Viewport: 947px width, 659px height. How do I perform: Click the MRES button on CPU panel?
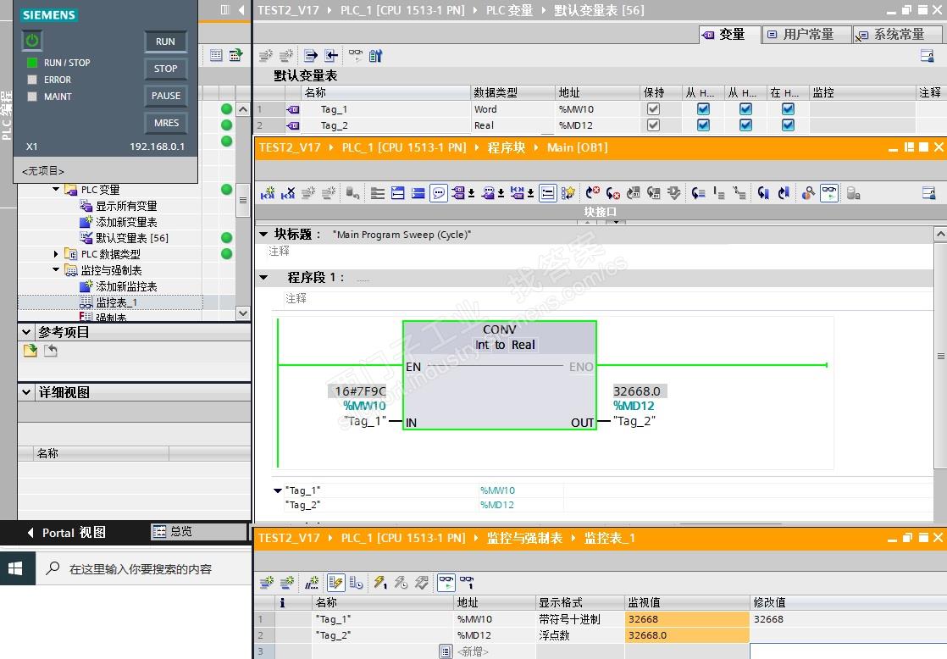click(x=165, y=123)
